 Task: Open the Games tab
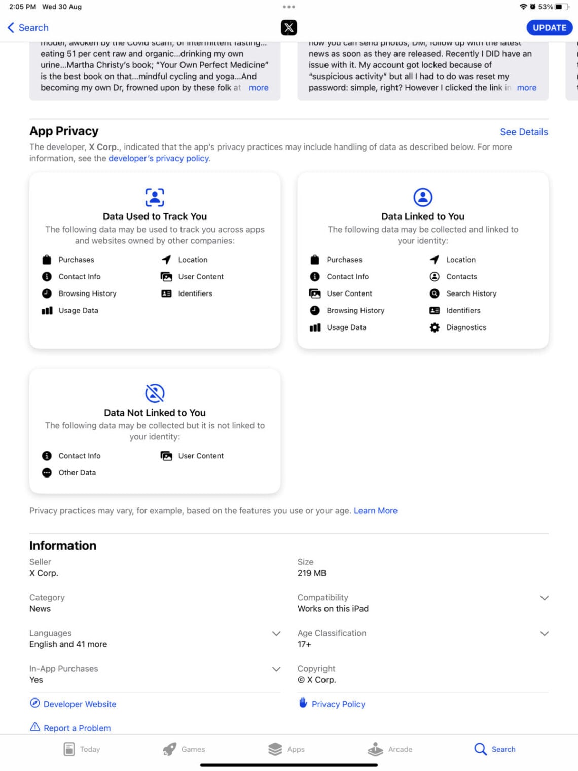click(x=184, y=749)
